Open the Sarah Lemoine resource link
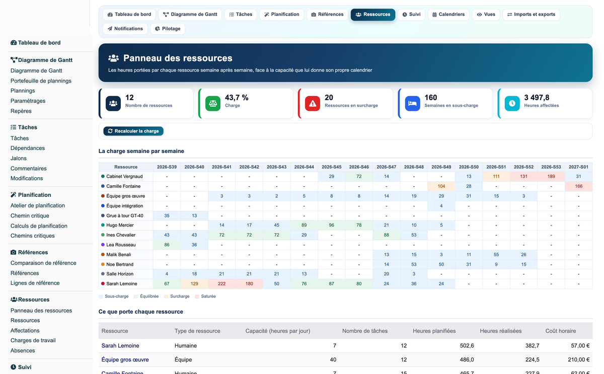 coord(120,346)
